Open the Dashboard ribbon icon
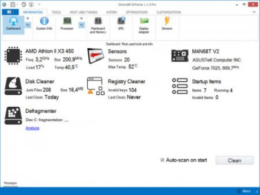The image size is (260, 195). [14, 24]
